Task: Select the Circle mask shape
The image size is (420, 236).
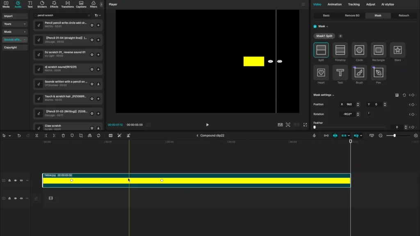Action: pos(359,50)
